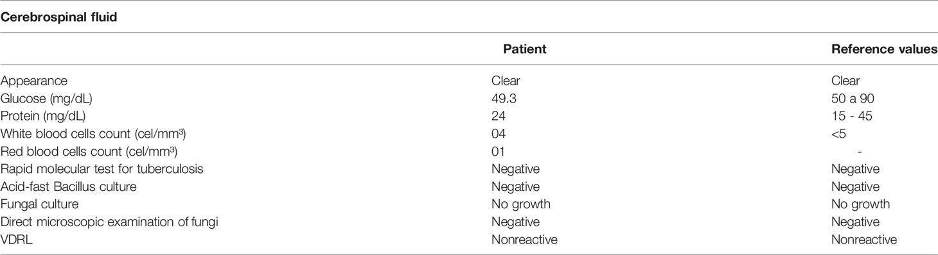The height and width of the screenshot is (255, 938).
Task: Select the white blood cell value 04
Action: (x=498, y=134)
